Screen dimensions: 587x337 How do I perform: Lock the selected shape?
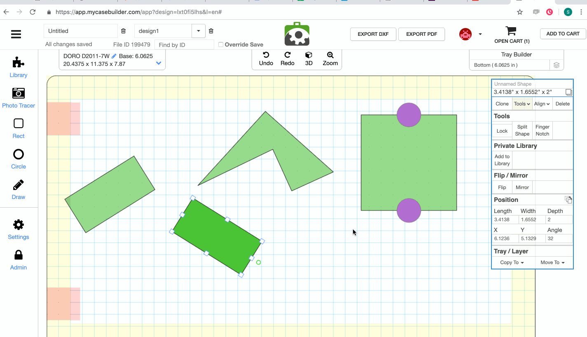coord(502,131)
